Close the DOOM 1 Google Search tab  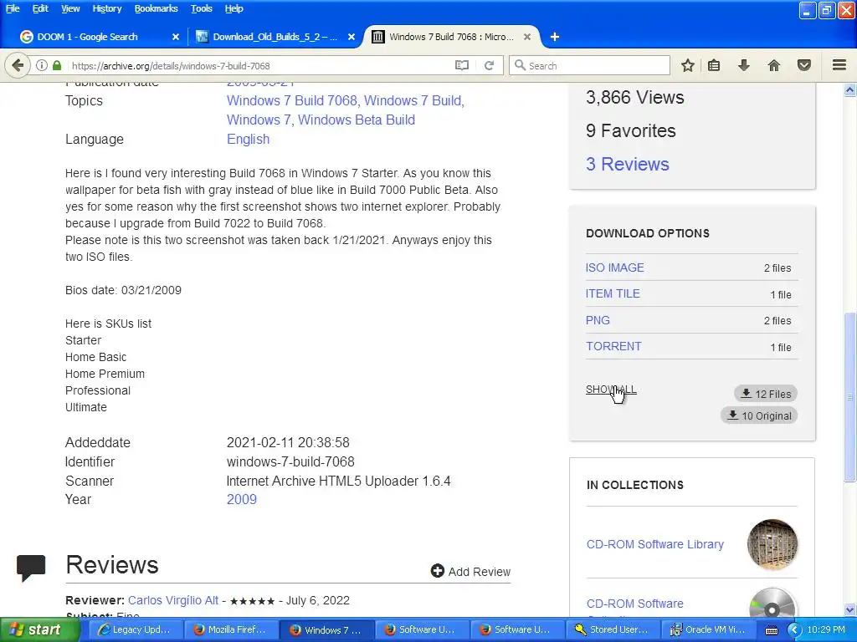[x=176, y=37]
